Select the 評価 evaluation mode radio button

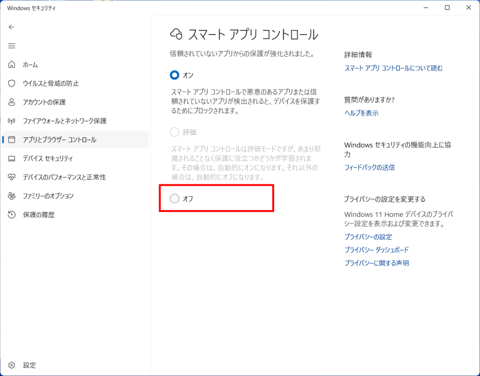coord(174,132)
